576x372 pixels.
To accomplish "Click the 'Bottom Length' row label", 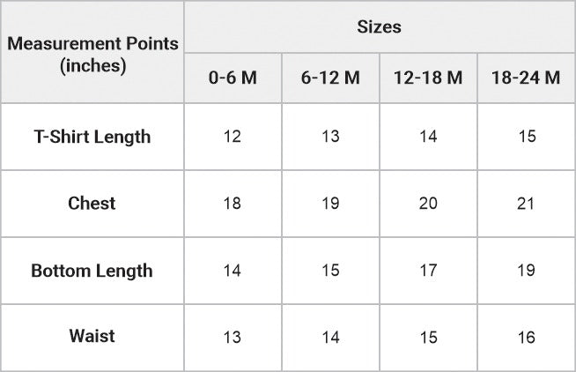I will [x=92, y=271].
